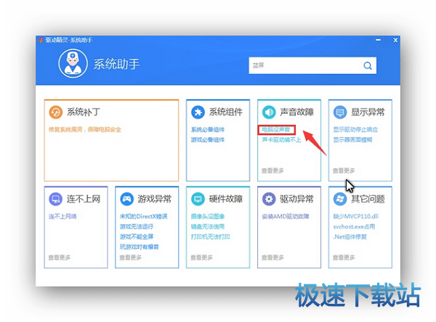Open 安装AMD驱动故障 link
The image size is (436, 322).
pos(286,217)
